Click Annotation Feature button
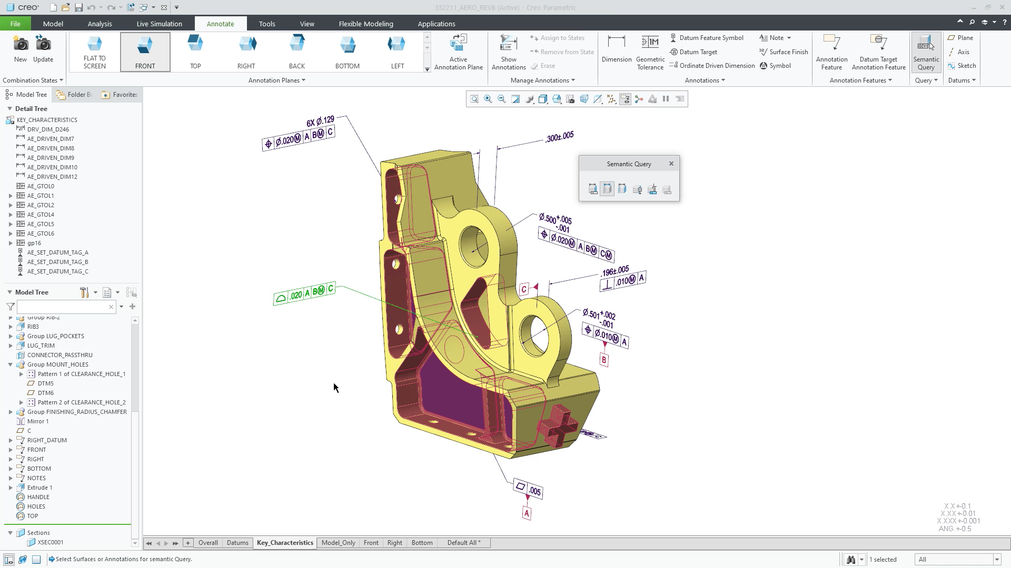1011x568 pixels. pyautogui.click(x=832, y=52)
